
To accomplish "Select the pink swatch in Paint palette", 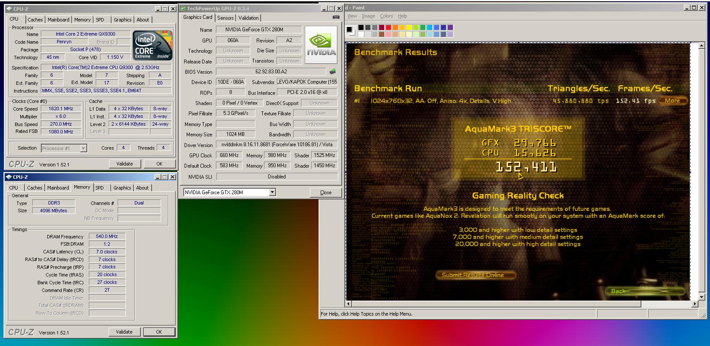I will (388, 34).
